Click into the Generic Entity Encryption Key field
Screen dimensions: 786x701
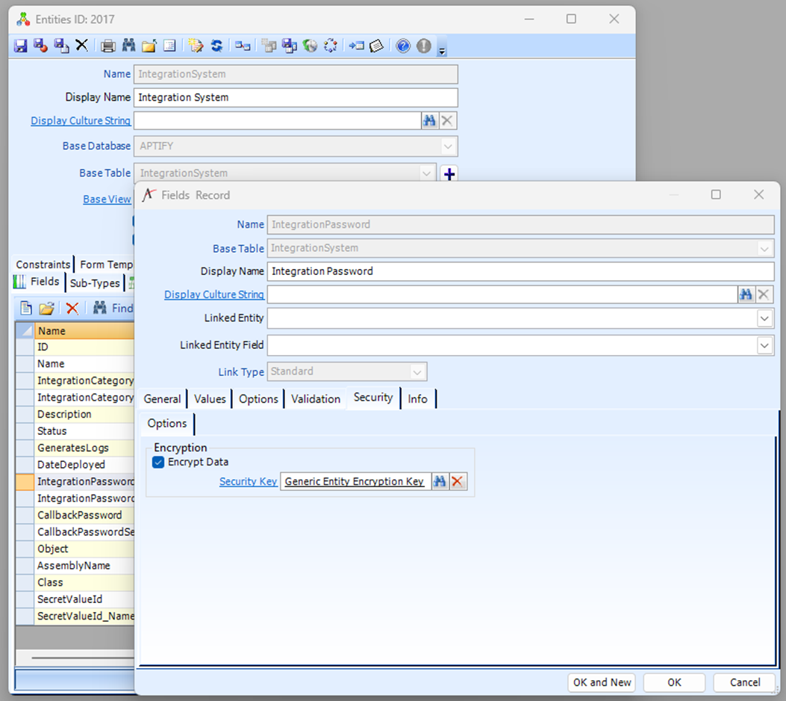tap(355, 482)
